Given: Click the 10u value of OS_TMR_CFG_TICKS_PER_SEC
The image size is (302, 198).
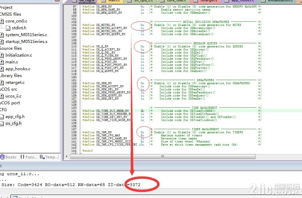Looking at the screenshot, I should click(x=141, y=144).
